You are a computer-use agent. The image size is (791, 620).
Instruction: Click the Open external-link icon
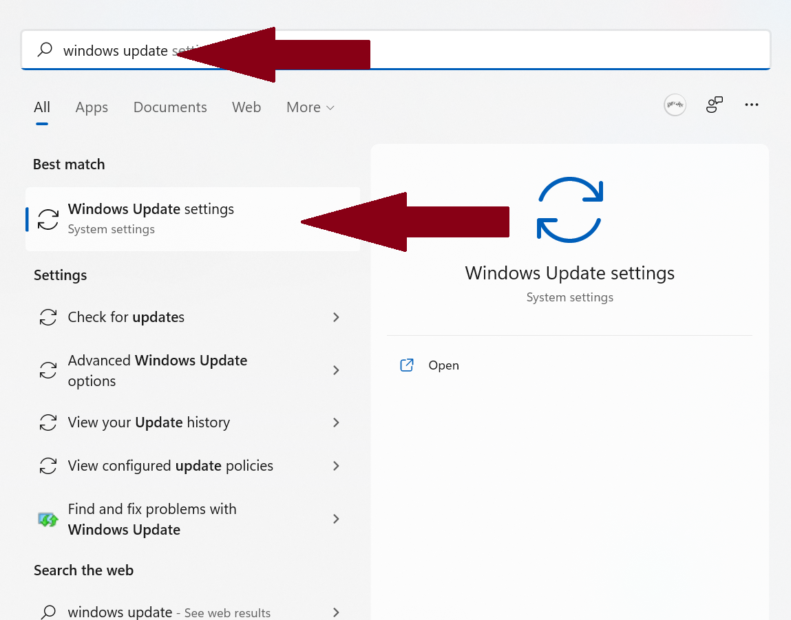click(407, 365)
